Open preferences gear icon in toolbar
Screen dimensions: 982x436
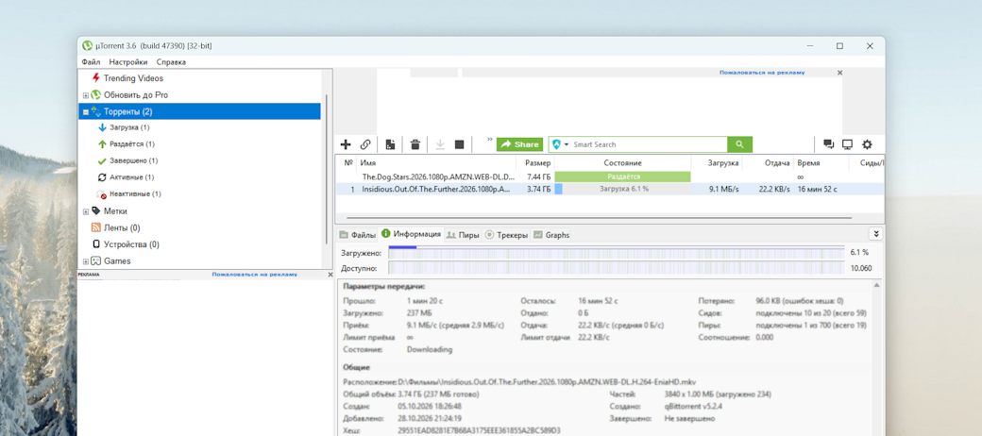pyautogui.click(x=867, y=144)
